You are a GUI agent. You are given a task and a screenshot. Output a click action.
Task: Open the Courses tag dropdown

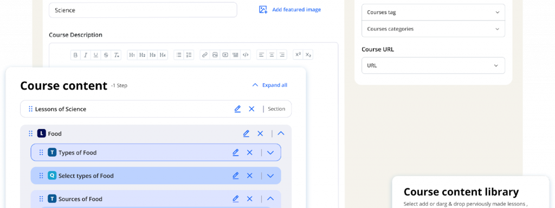pos(433,12)
